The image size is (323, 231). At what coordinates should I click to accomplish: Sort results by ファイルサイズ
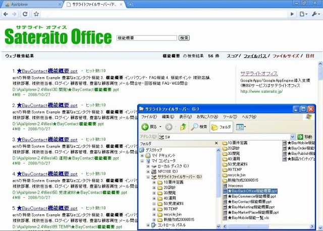pos(286,56)
